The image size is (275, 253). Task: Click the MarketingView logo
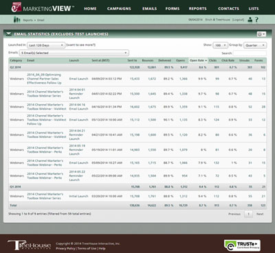coord(43,8)
